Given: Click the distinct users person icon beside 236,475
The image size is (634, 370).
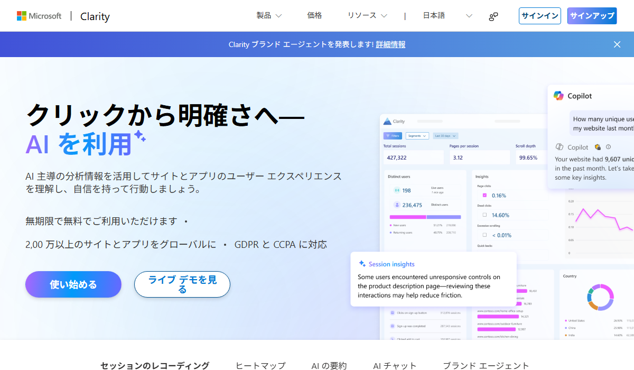Looking at the screenshot, I should 397,205.
